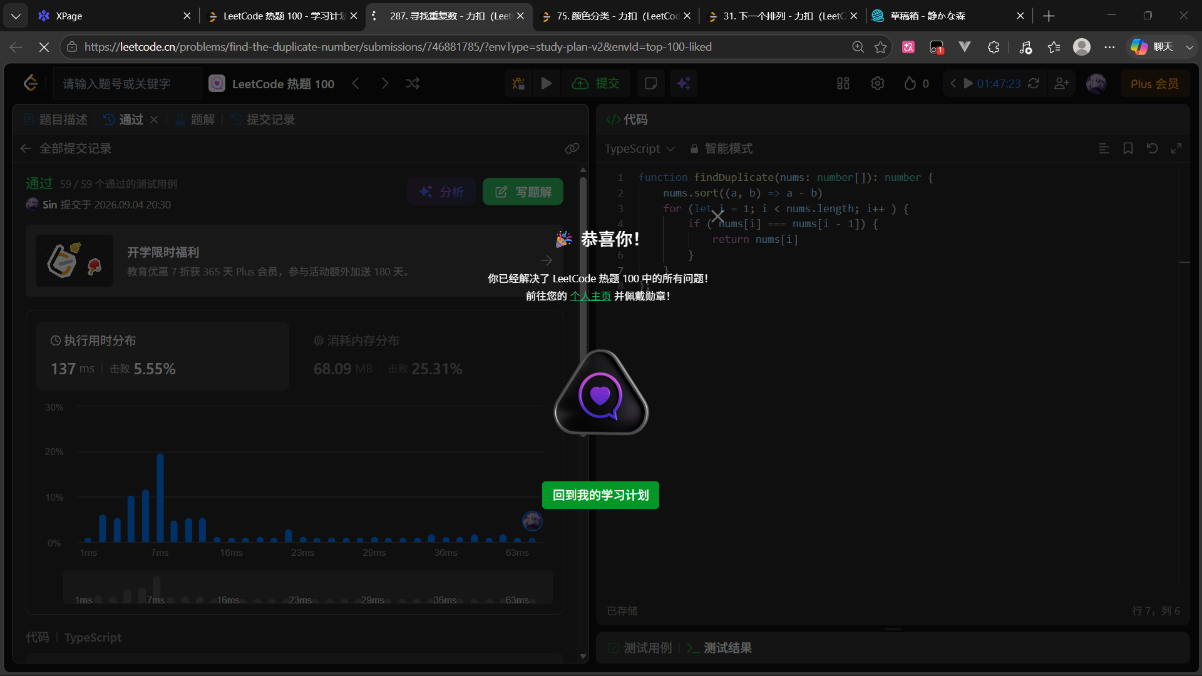Click the green return-to-study-plan button
The height and width of the screenshot is (676, 1202).
click(x=600, y=495)
